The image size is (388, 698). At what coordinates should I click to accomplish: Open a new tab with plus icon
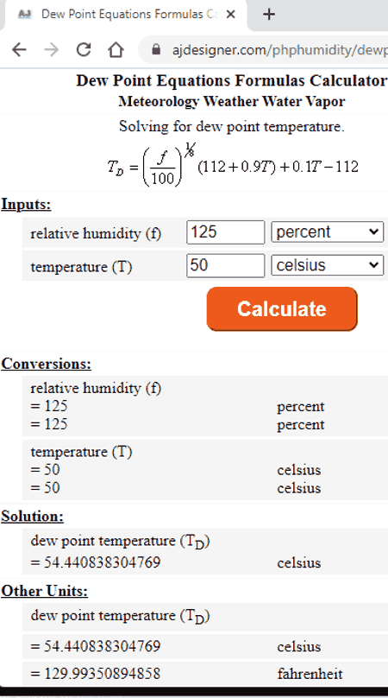[268, 14]
